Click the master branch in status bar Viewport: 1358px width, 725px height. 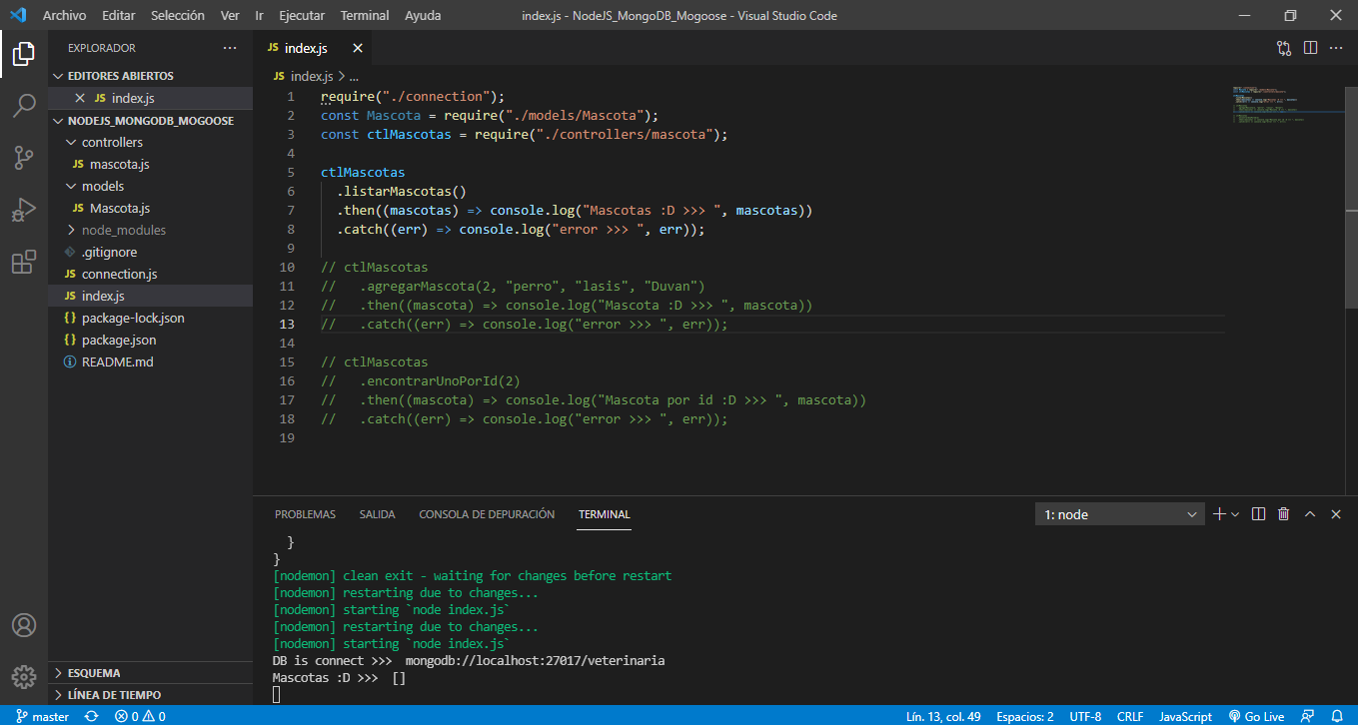tap(41, 716)
